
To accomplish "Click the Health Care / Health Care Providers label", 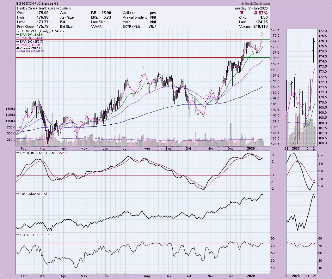I will coord(44,8).
